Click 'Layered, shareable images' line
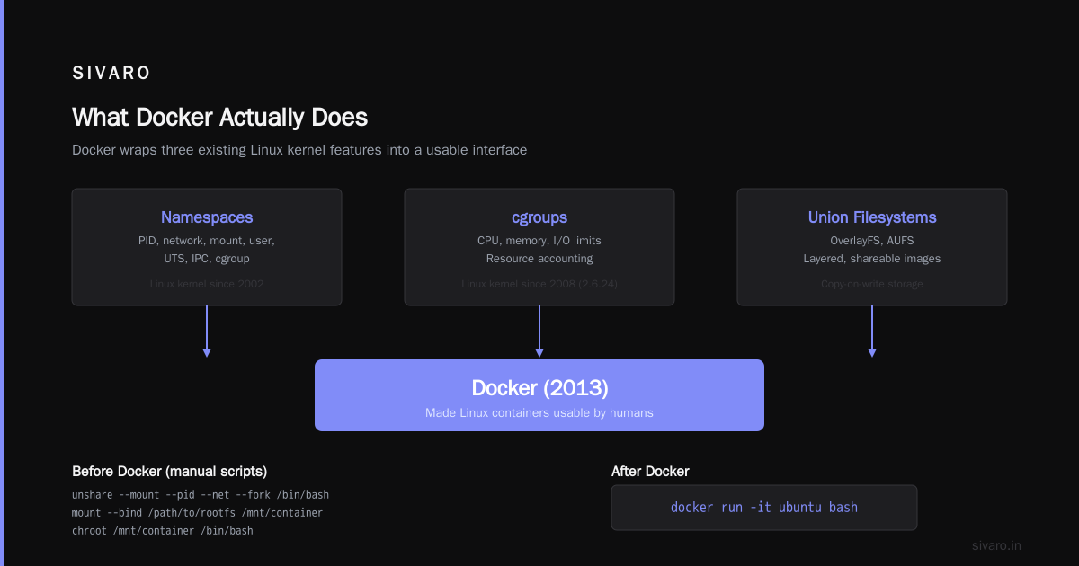The height and width of the screenshot is (566, 1079). (872, 259)
